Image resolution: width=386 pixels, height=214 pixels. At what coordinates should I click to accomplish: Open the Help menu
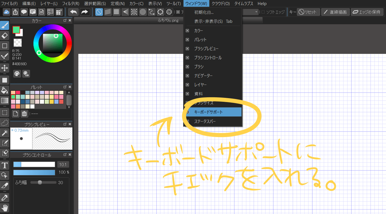coord(262,4)
